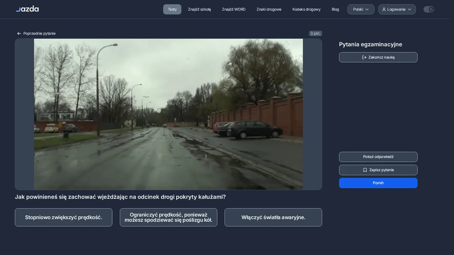This screenshot has height=255, width=454.
Task: Expand the Polski language dropdown
Action: 361,9
